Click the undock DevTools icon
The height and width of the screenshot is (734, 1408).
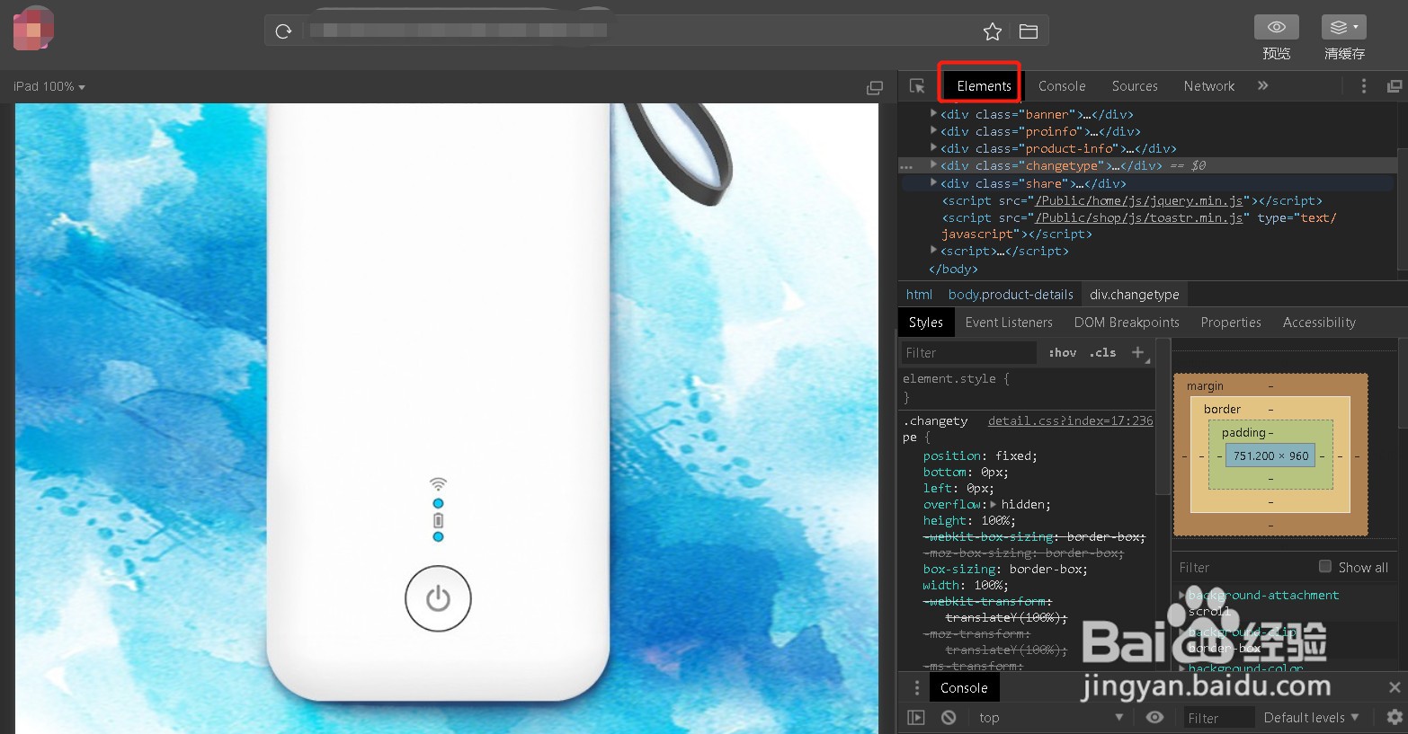tap(1395, 86)
